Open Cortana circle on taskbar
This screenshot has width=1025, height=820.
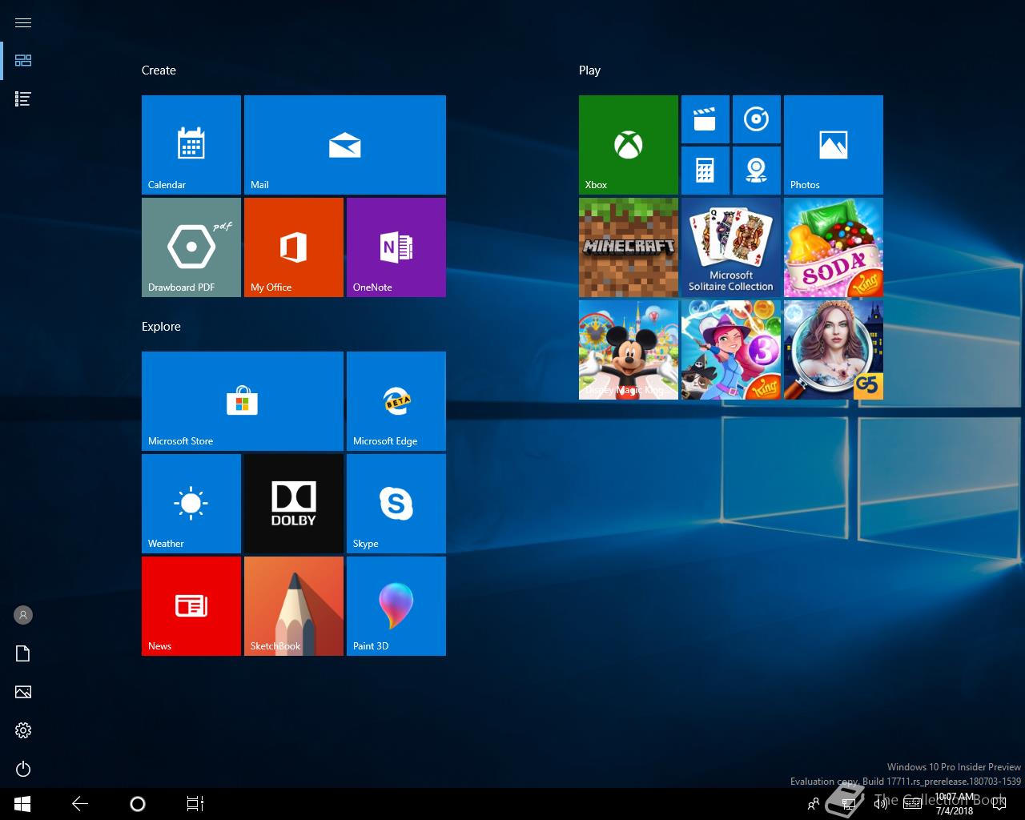click(x=138, y=804)
